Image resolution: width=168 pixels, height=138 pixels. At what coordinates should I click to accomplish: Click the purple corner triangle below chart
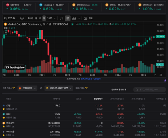165,80
